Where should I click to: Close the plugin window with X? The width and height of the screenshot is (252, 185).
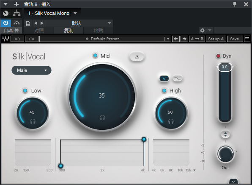(246, 4)
